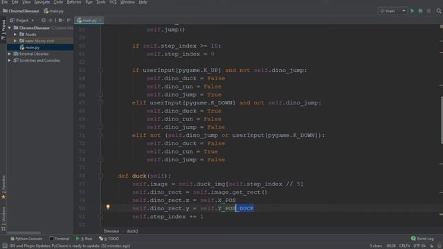Click locate-file target icon in Project panel

43,20
